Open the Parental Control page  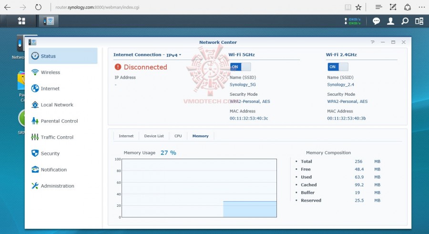coord(63,121)
